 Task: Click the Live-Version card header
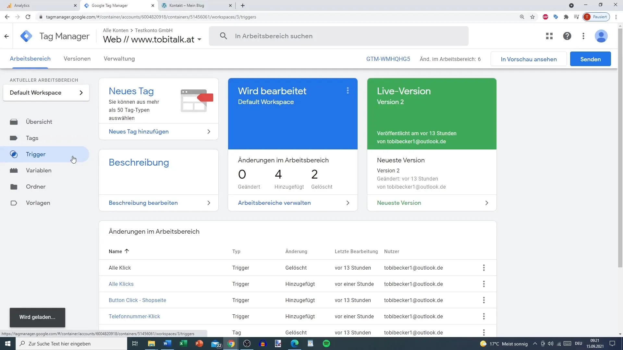coord(432,114)
